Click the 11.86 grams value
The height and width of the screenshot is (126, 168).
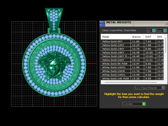tap(136, 41)
